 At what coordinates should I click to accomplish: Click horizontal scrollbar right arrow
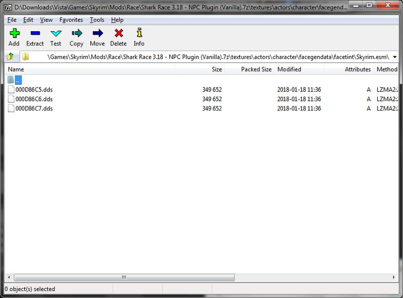coord(394,277)
